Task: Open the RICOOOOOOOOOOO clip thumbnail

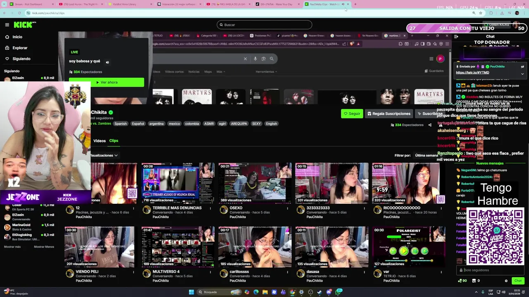Action: 408,183
